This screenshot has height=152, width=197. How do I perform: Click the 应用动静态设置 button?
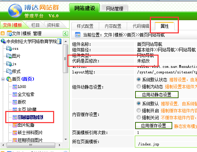(x=157, y=95)
